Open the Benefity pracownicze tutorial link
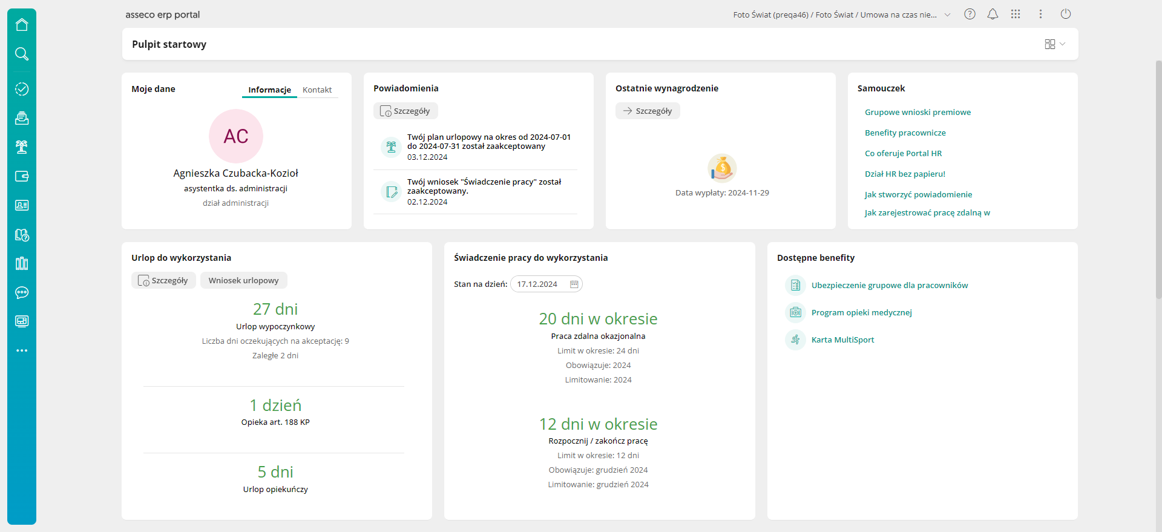1162x532 pixels. [x=905, y=133]
